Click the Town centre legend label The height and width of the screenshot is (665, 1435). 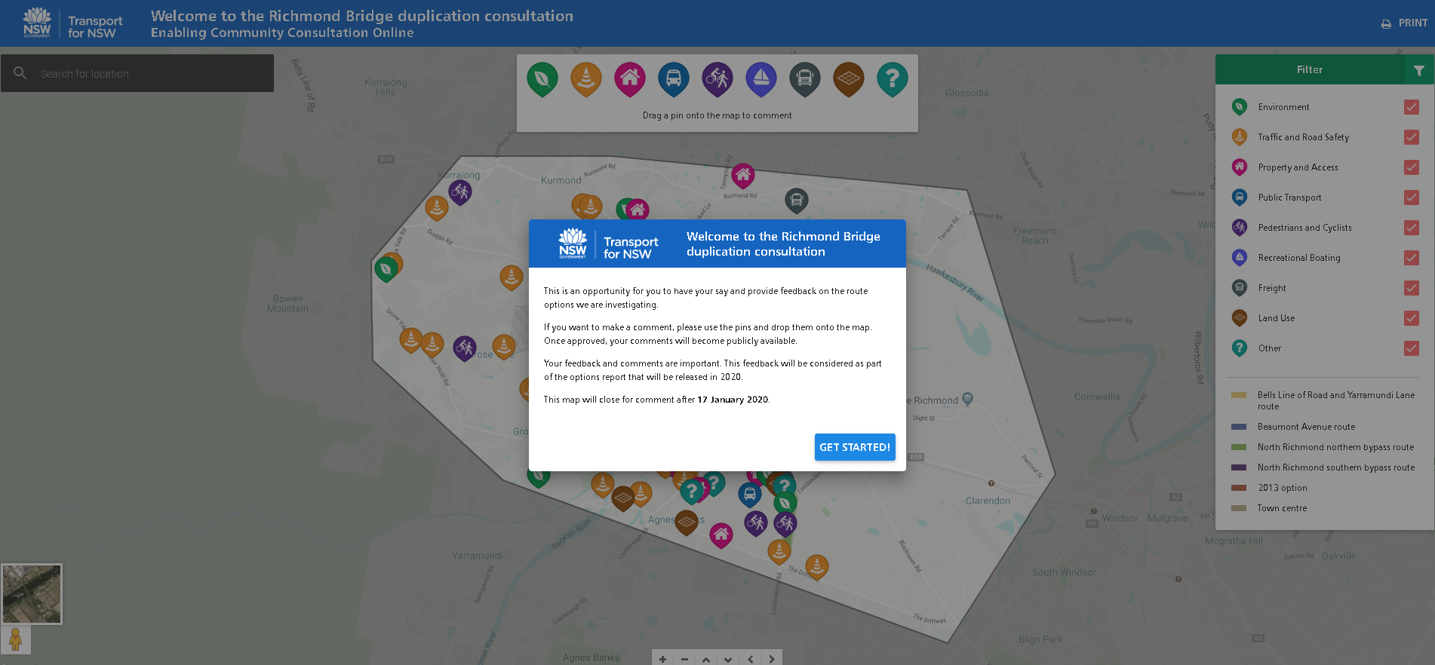coord(1282,508)
